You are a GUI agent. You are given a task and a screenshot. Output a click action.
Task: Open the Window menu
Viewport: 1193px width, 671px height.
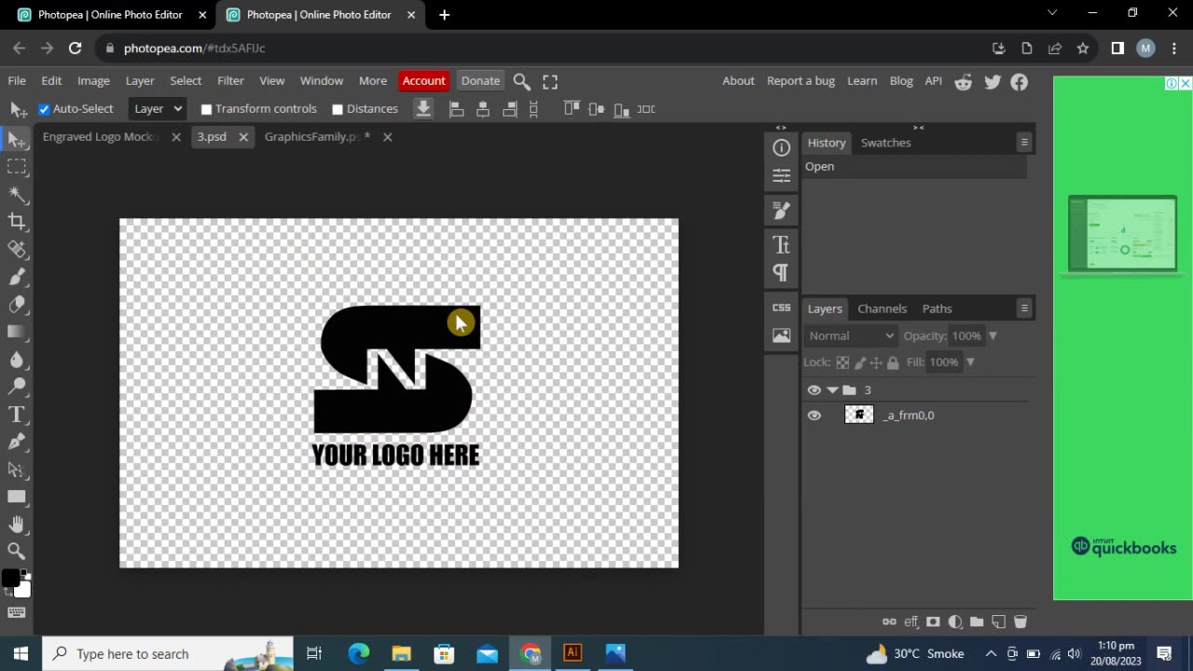[322, 81]
